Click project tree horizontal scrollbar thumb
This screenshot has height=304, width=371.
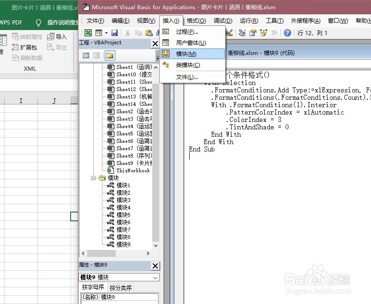(102, 253)
